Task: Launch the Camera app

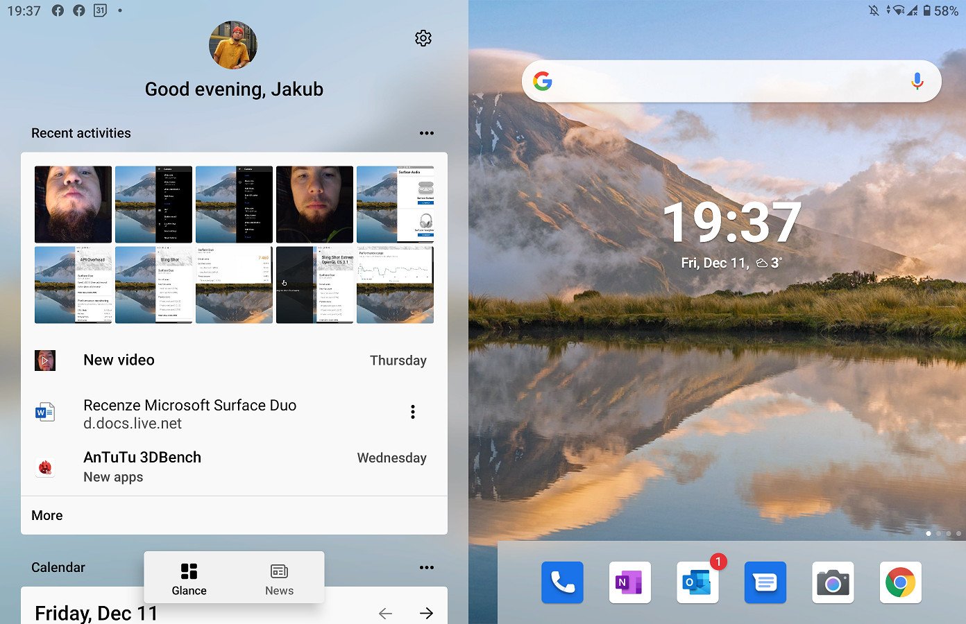Action: (833, 582)
